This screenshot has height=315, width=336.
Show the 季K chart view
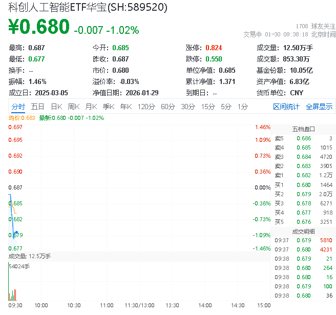[x=108, y=107]
